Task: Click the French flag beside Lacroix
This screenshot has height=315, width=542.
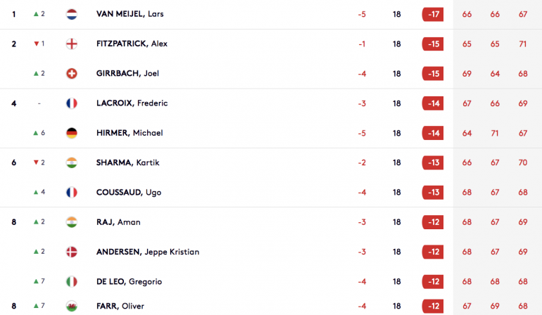Action: tap(72, 103)
